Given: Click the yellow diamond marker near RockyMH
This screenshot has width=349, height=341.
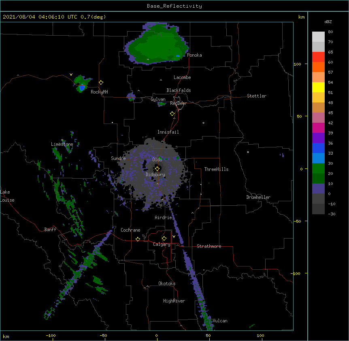Looking at the screenshot, I should coord(101,83).
